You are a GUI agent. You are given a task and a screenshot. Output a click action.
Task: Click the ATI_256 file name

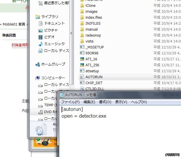[92, 65]
